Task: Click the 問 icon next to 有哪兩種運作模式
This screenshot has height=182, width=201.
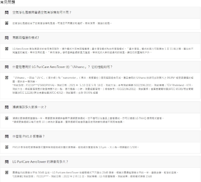Action: [x=6, y=38]
